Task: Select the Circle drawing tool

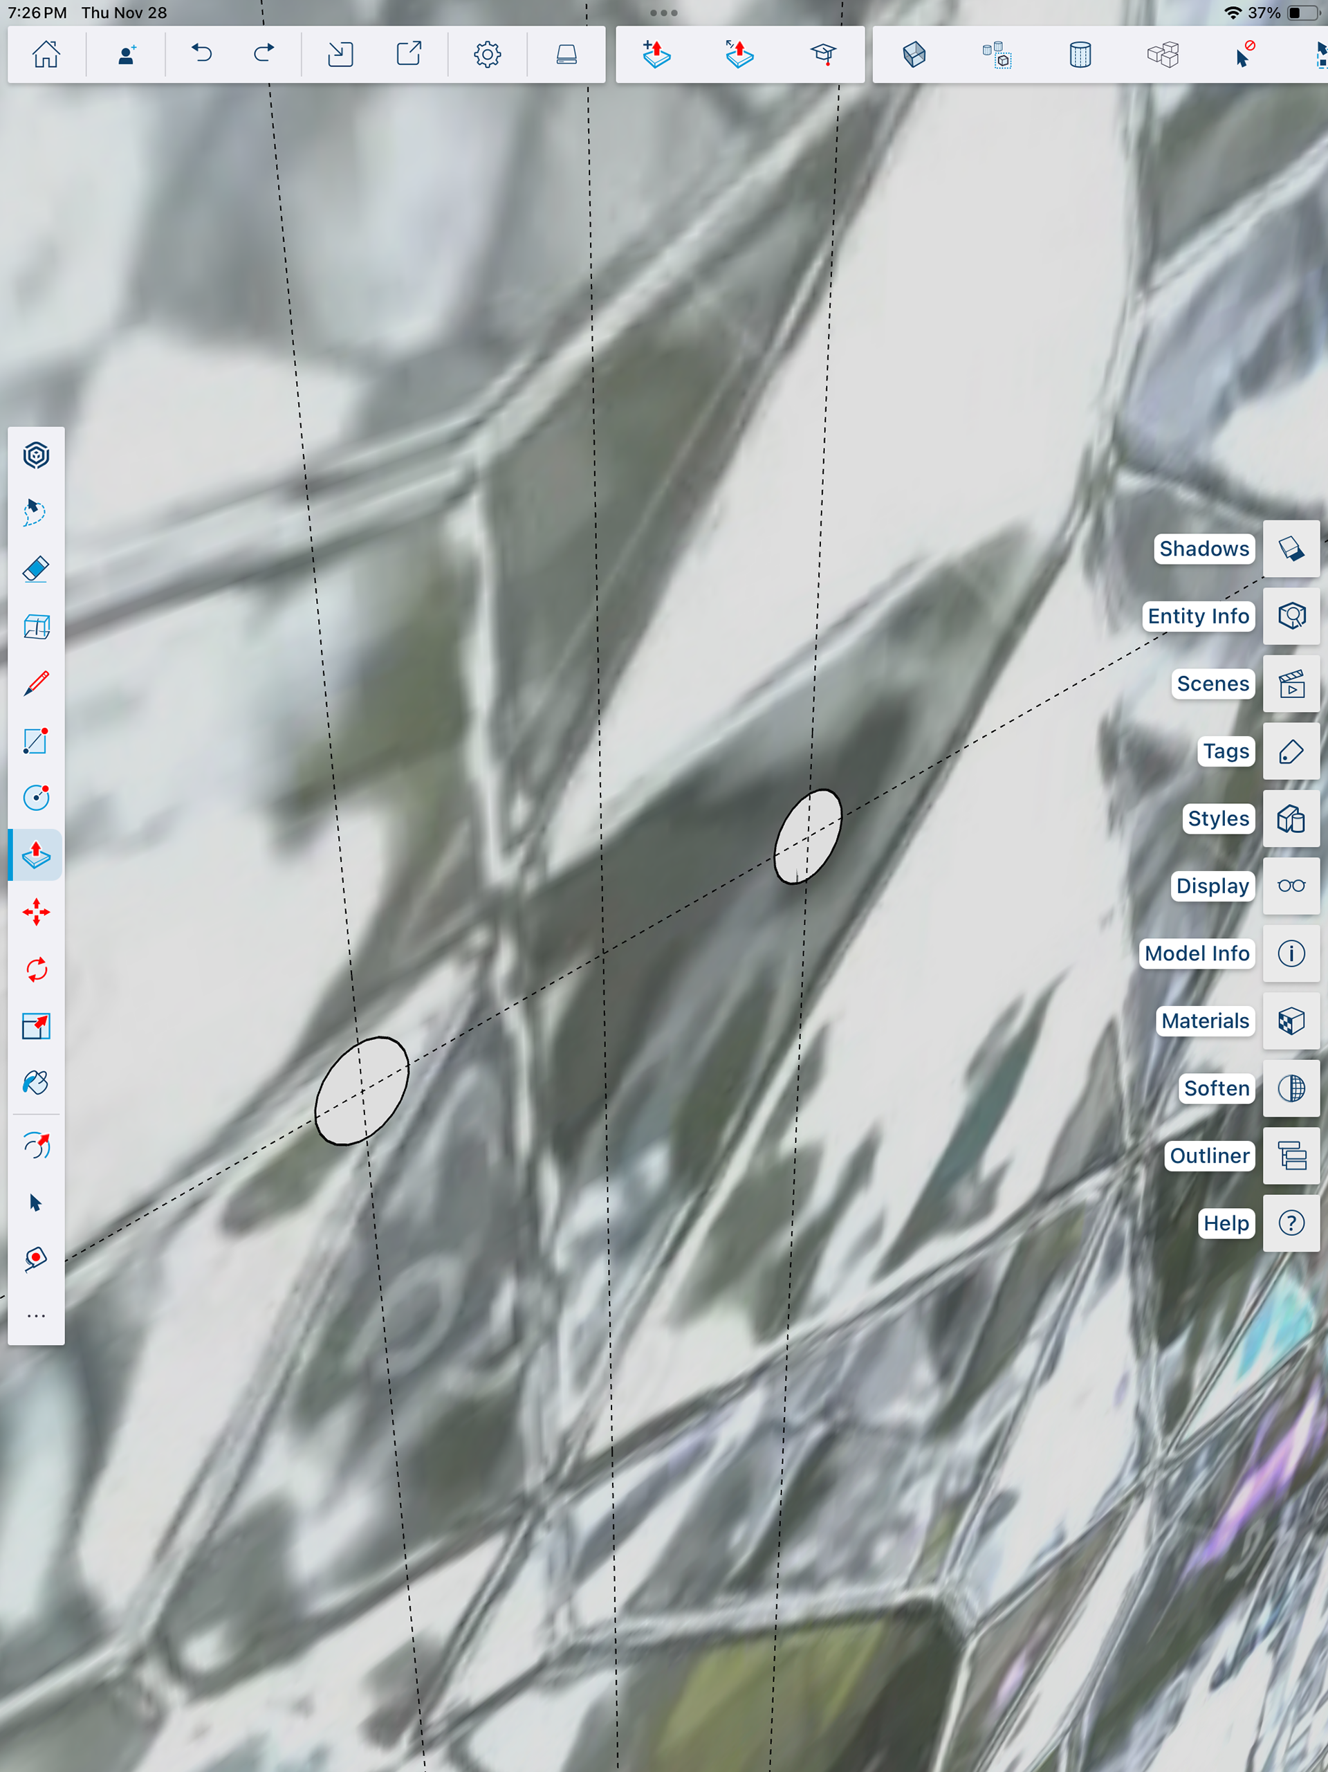Action: coord(36,798)
